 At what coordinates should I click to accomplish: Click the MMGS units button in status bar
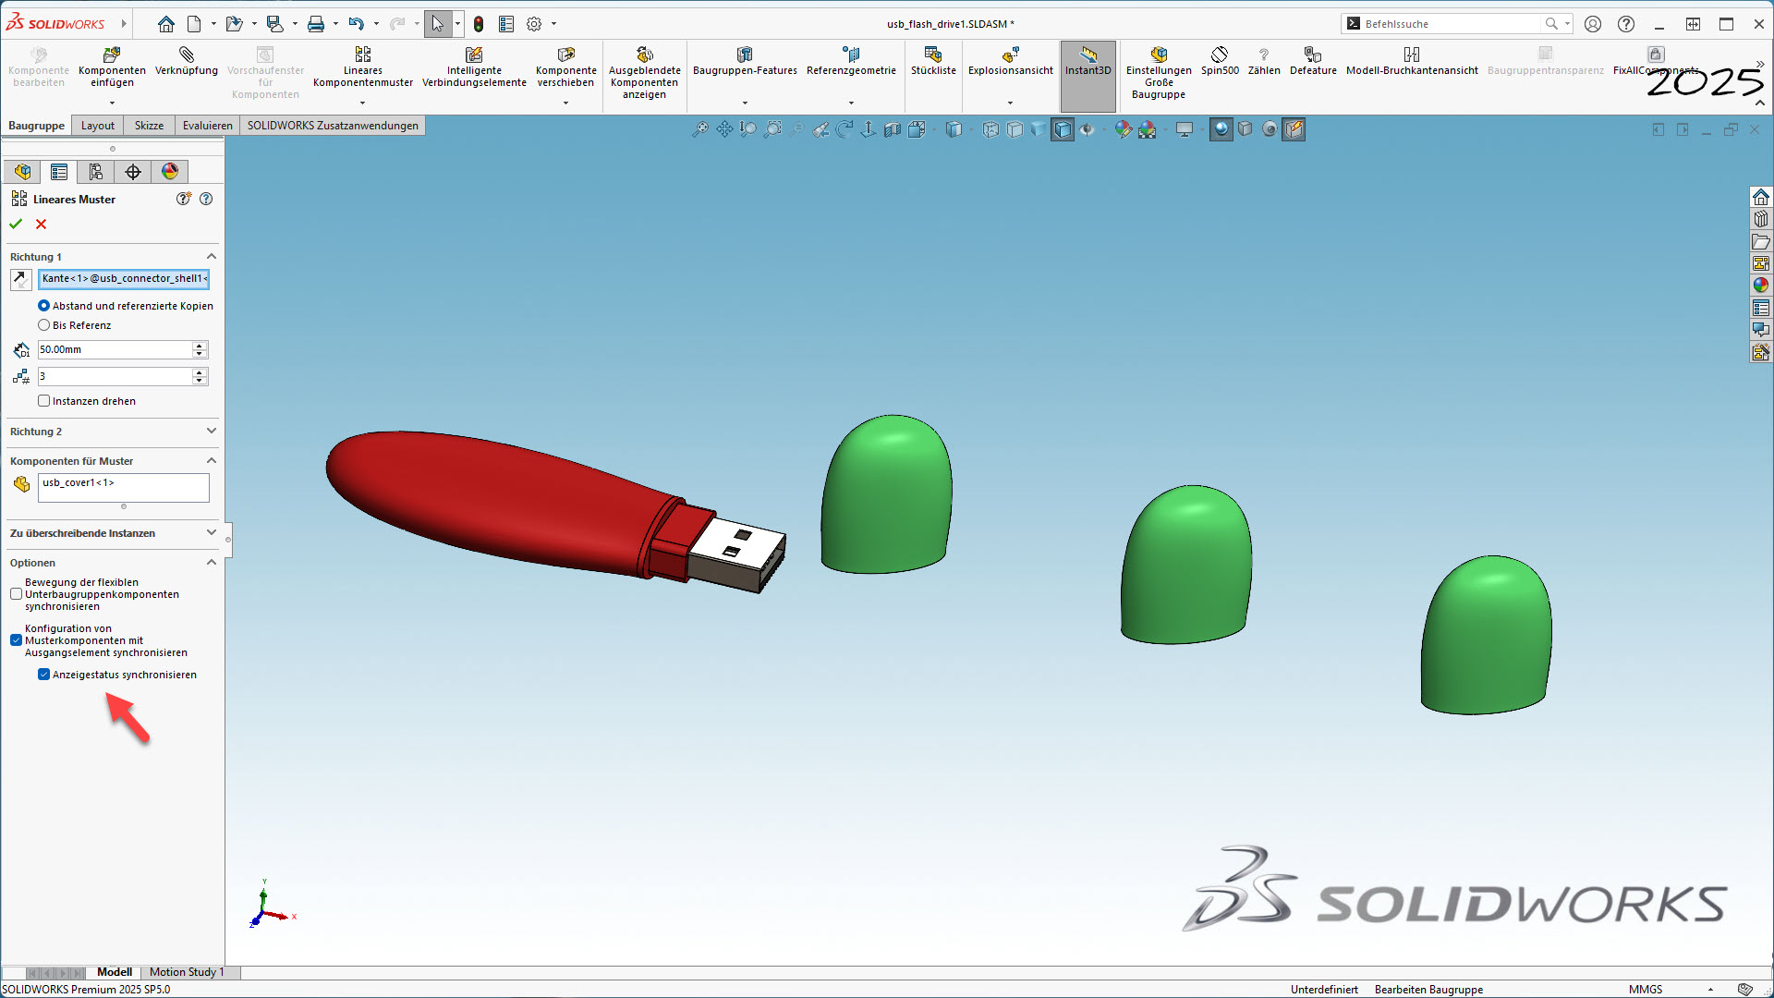[x=1645, y=989]
